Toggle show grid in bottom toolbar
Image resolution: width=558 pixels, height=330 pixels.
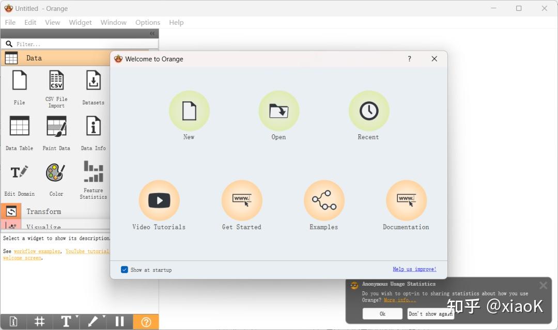coord(39,321)
